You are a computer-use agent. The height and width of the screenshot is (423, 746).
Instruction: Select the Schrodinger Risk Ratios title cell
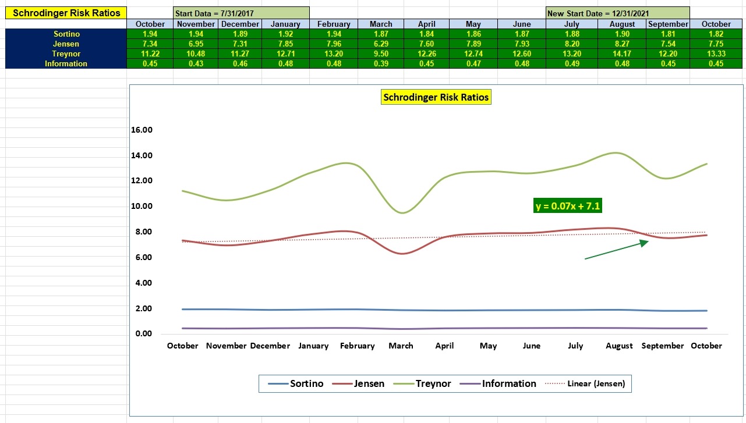click(x=66, y=13)
